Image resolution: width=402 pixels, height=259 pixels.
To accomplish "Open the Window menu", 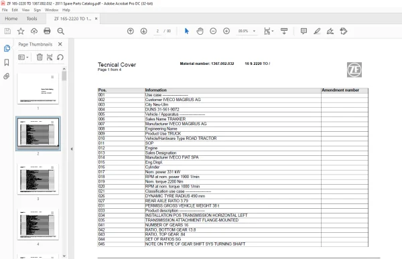I will click(52, 10).
